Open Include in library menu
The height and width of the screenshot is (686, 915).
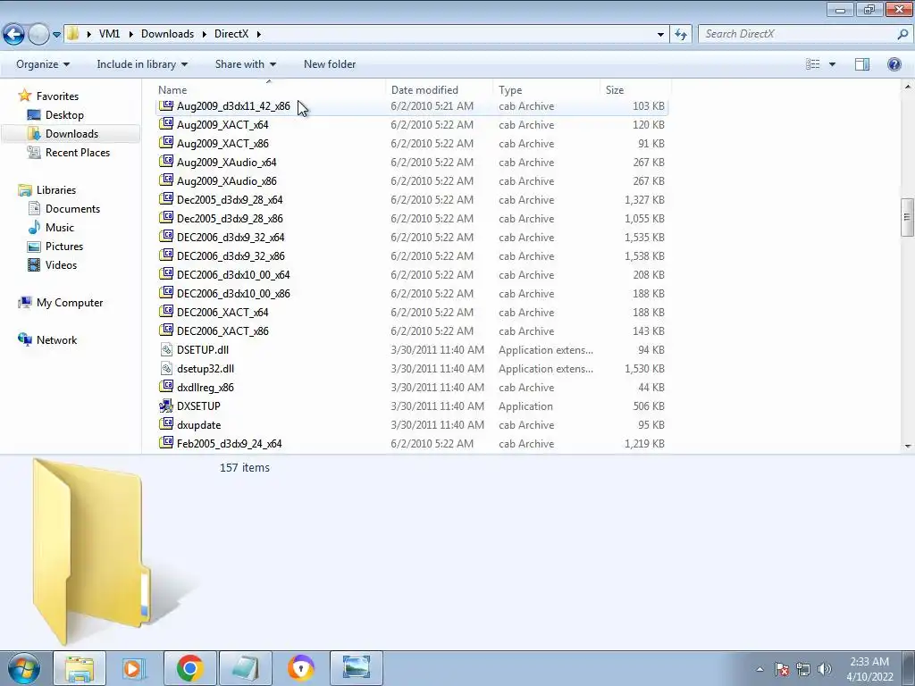tap(142, 64)
